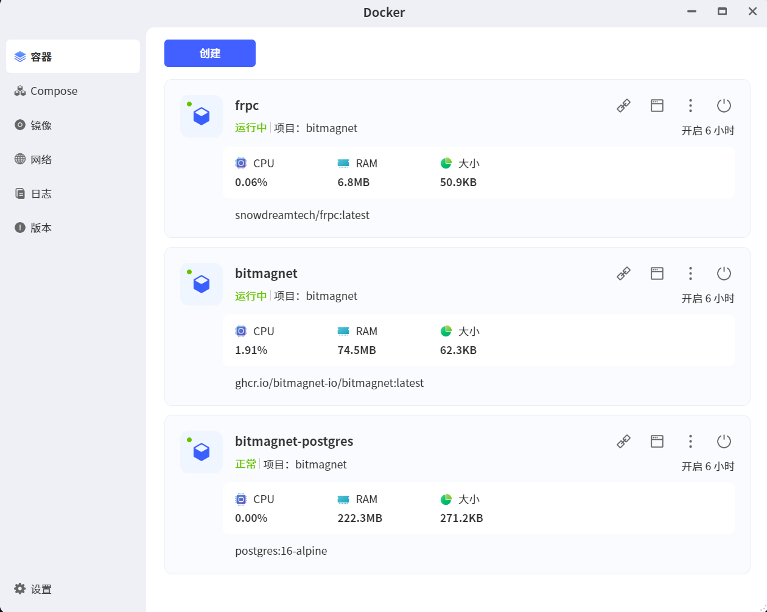Click the frpc container cube icon

(201, 116)
